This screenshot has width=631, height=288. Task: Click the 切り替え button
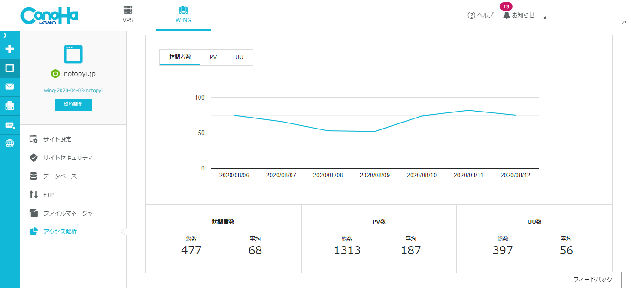point(73,105)
